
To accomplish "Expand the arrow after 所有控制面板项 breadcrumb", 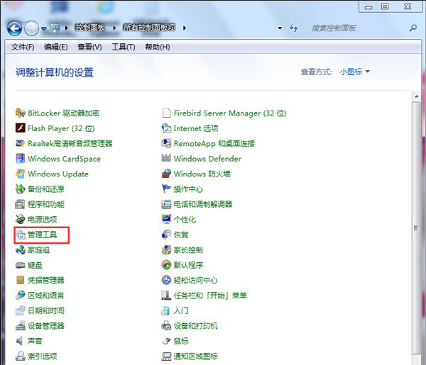I will pyautogui.click(x=185, y=28).
